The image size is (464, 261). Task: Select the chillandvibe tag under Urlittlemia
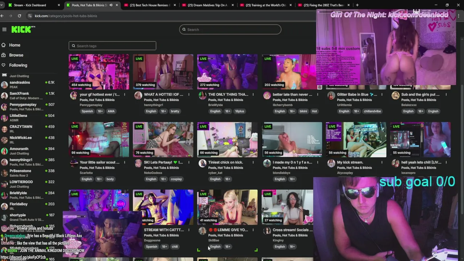tap(372, 111)
